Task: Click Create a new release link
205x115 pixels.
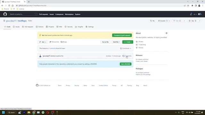Action: click(142, 61)
